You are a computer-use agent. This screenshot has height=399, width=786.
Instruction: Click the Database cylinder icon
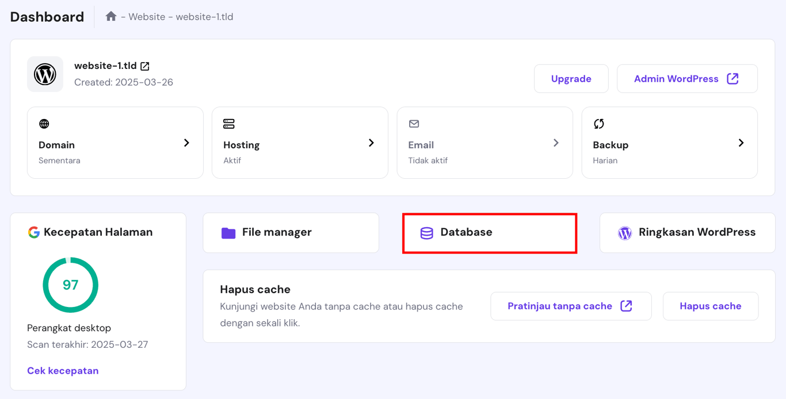tap(426, 232)
